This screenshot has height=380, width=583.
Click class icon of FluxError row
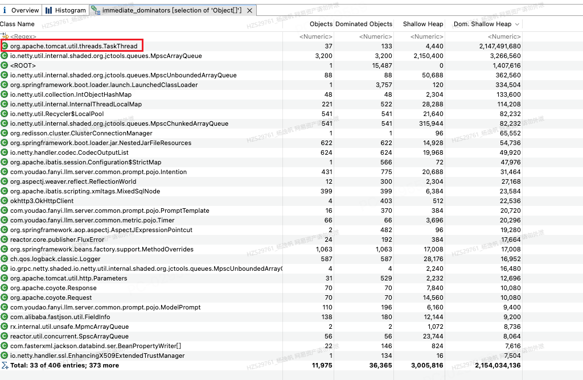pyautogui.click(x=5, y=239)
